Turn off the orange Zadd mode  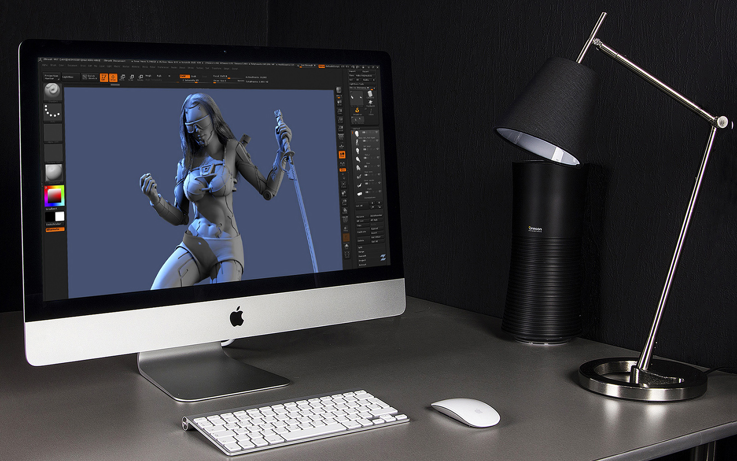point(185,76)
